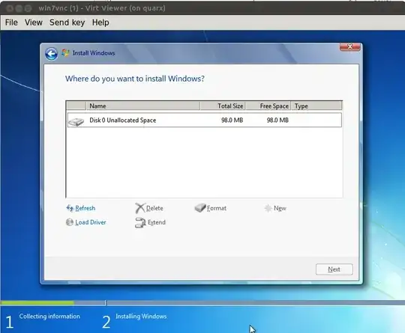This screenshot has width=405, height=333.
Task: Click the Windows flag icon in title
Action: click(x=65, y=53)
